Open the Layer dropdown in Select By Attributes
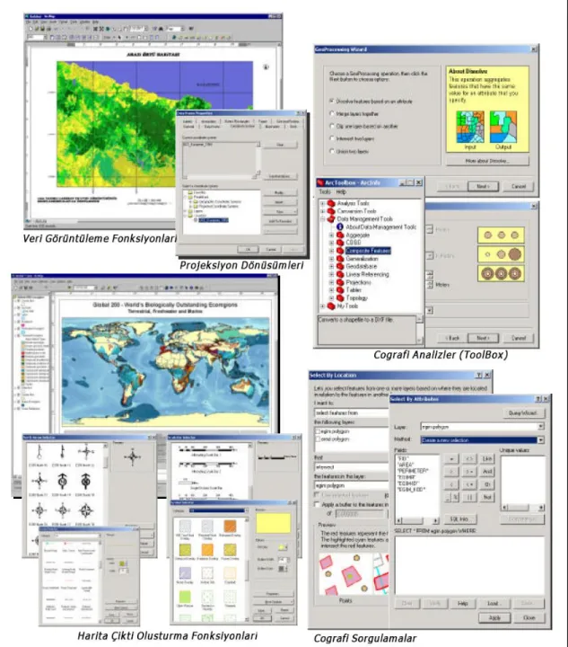Image resolution: width=568 pixels, height=647 pixels. coord(541,427)
